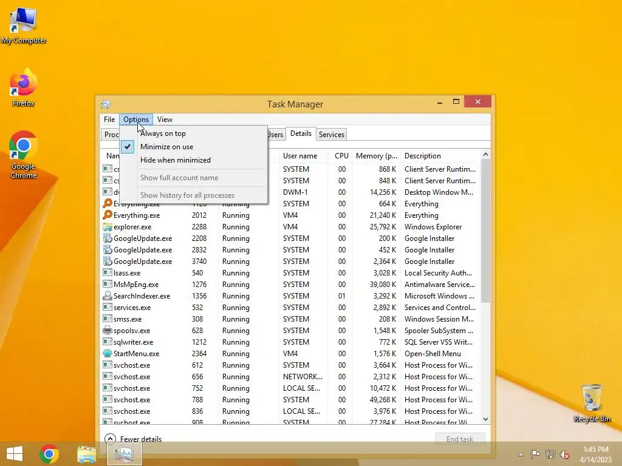The height and width of the screenshot is (466, 622).
Task: Click Show history for all processes
Action: [194, 195]
